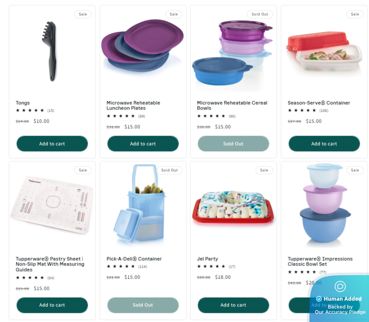Screen dimensions: 369x322
Task: Open the cereal bowls product image
Action: (233, 53)
